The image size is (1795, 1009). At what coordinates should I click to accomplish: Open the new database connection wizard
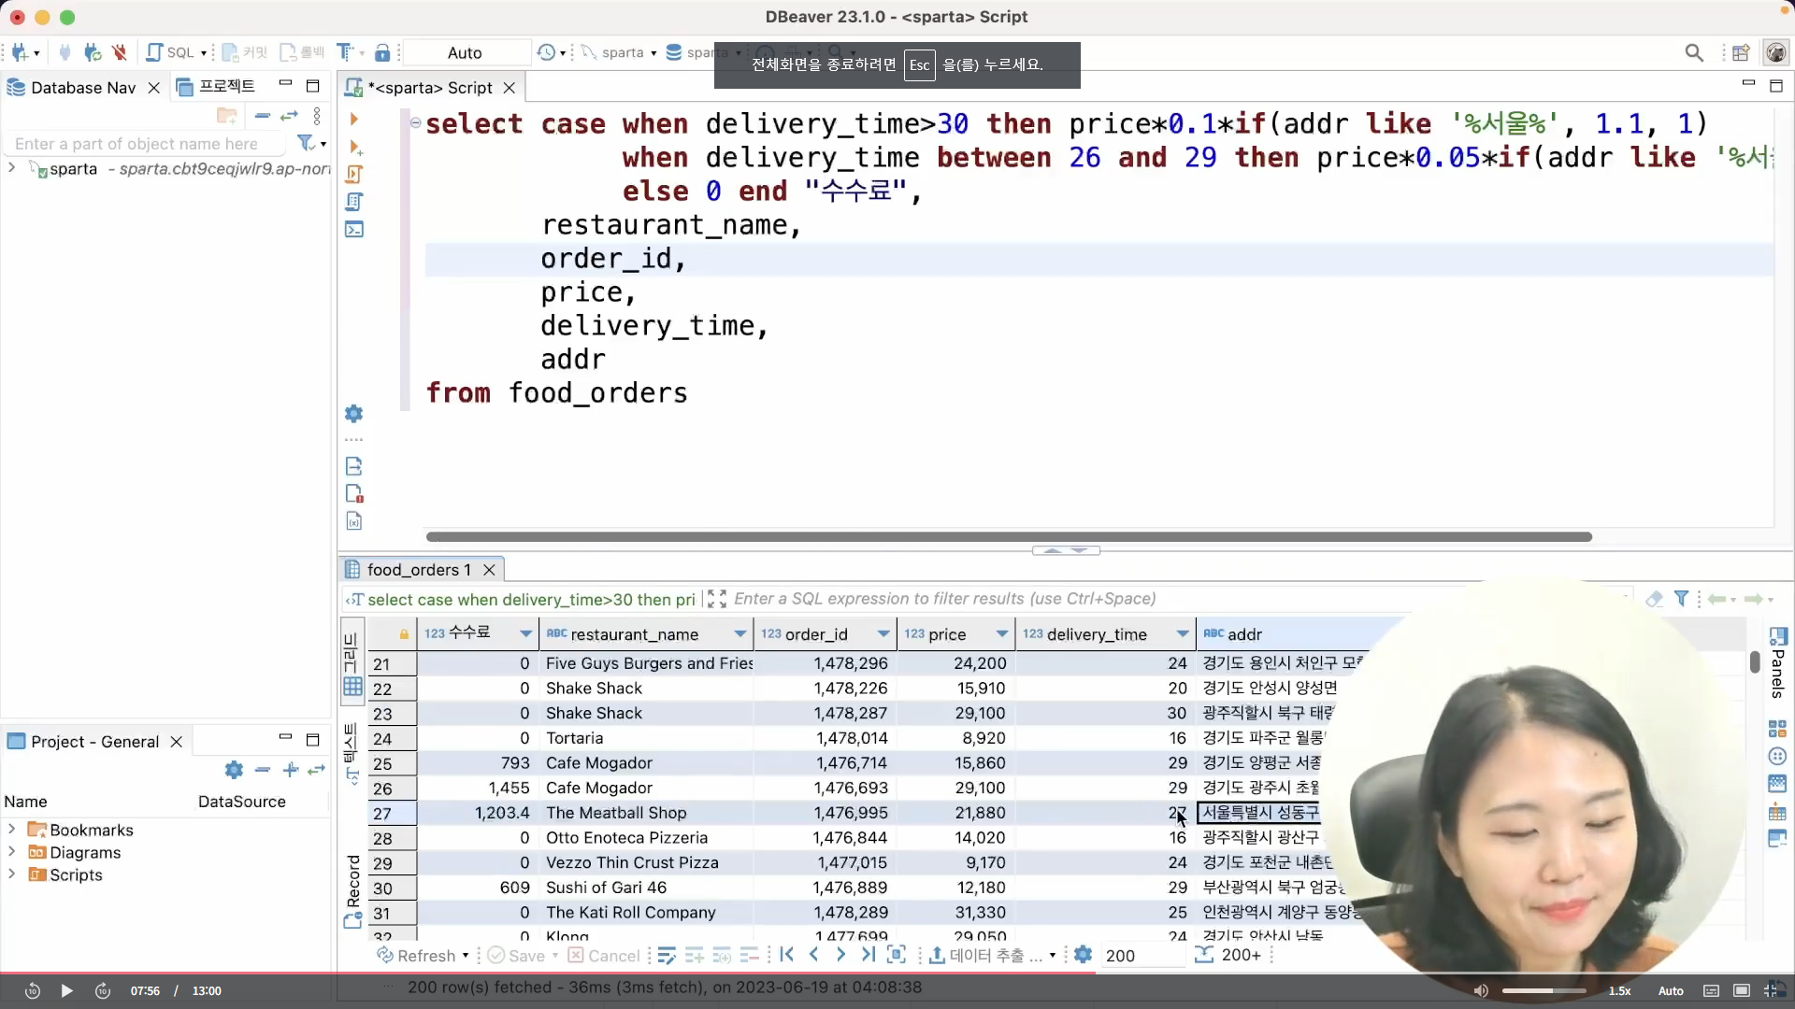20,52
